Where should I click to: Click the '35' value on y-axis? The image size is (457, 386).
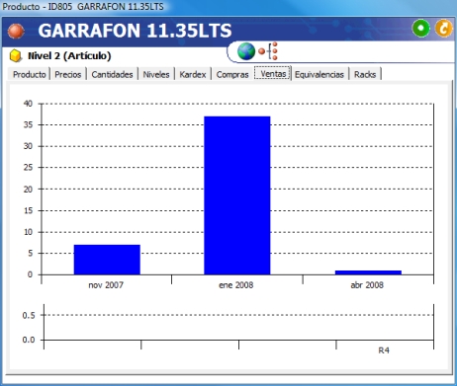28,124
